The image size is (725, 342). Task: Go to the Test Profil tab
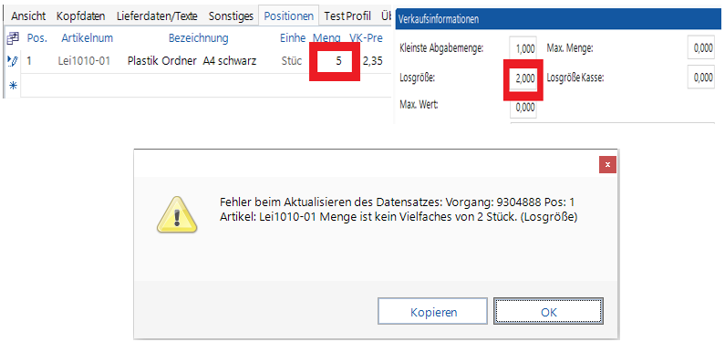pyautogui.click(x=347, y=16)
